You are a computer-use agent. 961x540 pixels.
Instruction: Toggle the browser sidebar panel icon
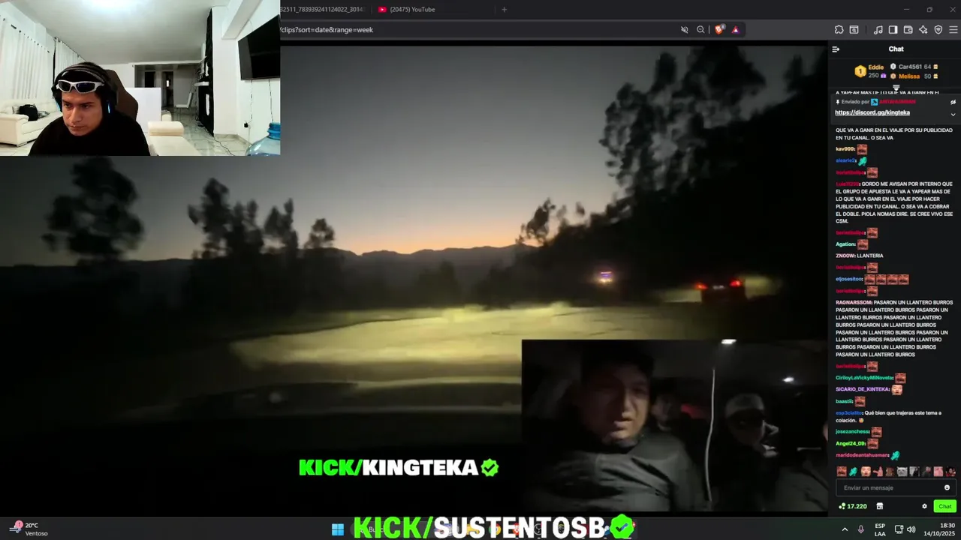click(893, 30)
